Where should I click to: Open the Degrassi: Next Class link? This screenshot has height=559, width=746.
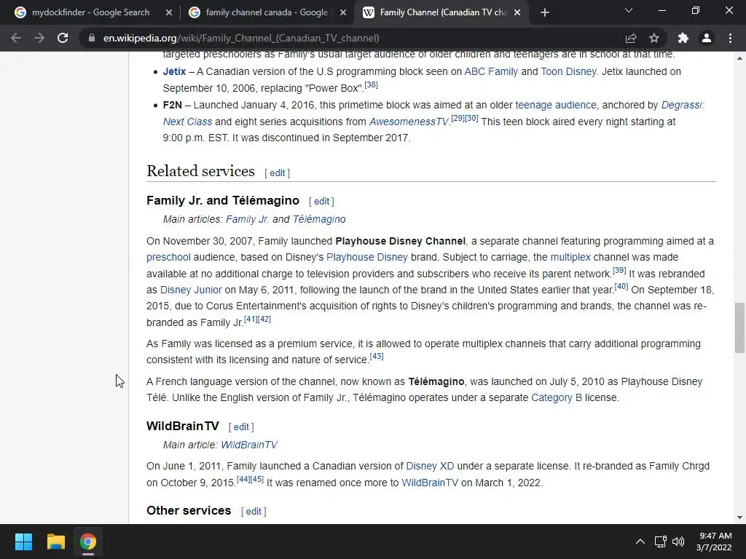tap(682, 105)
